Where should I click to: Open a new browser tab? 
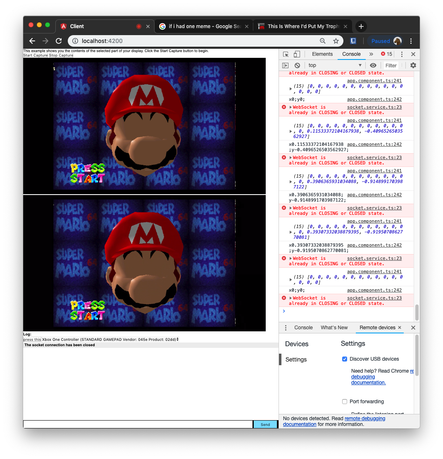[x=361, y=26]
